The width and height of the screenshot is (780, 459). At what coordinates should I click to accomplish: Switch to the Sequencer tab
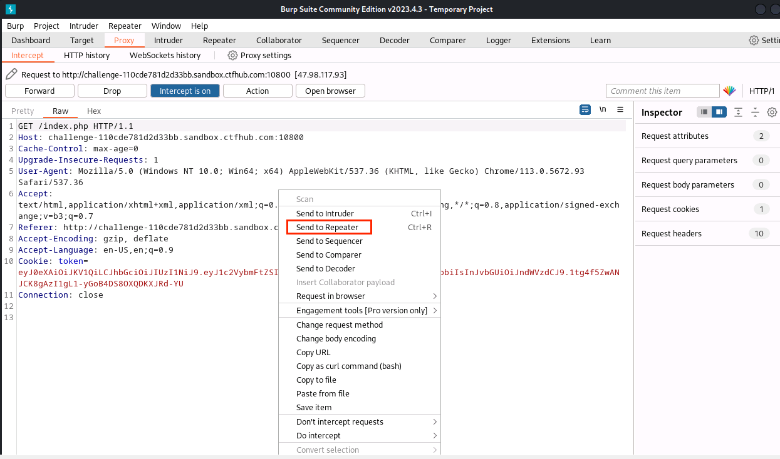340,40
